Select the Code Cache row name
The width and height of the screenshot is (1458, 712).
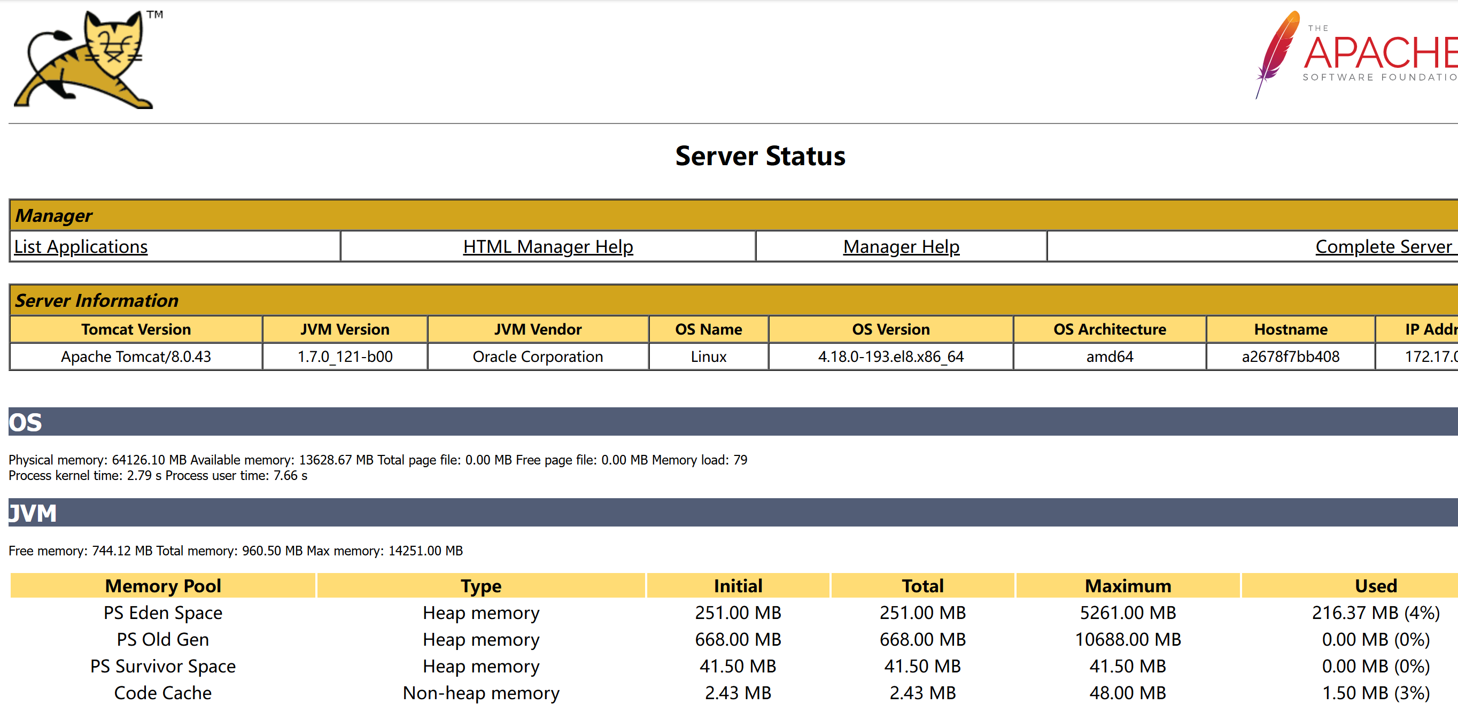pyautogui.click(x=163, y=693)
